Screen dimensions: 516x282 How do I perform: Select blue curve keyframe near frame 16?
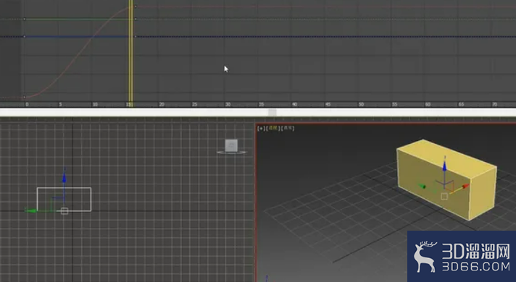click(136, 36)
